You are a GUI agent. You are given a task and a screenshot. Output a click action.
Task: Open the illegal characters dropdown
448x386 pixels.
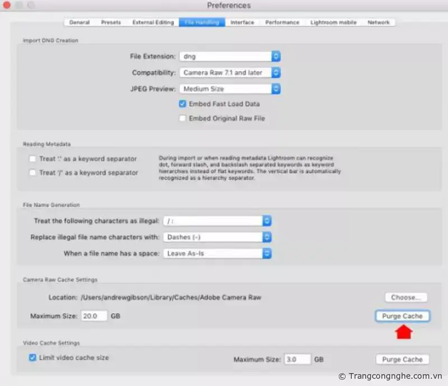[x=217, y=221]
